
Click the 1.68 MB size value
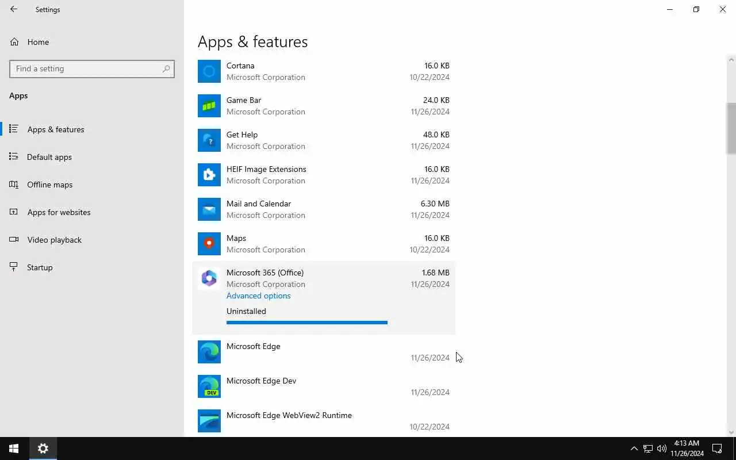pyautogui.click(x=435, y=273)
